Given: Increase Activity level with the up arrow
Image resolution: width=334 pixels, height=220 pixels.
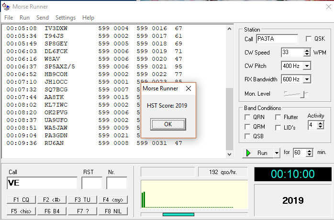Looking at the screenshot, I should pyautogui.click(x=320, y=123).
